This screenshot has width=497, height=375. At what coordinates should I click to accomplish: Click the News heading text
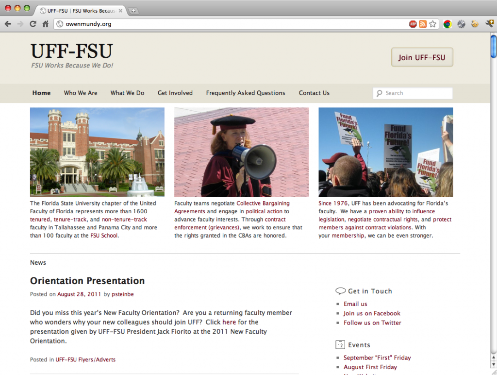(x=38, y=262)
